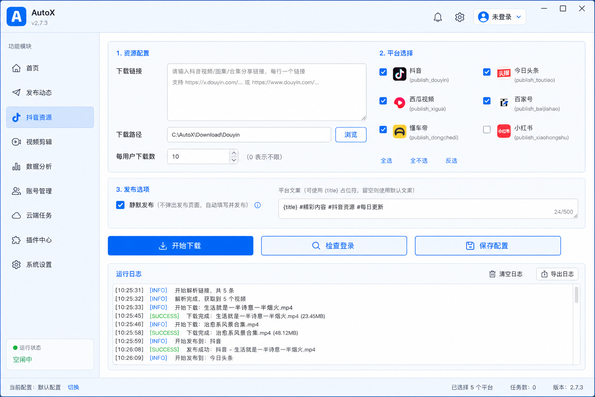The height and width of the screenshot is (397, 595).
Task: Open 发布动态 in the sidebar
Action: coord(50,93)
